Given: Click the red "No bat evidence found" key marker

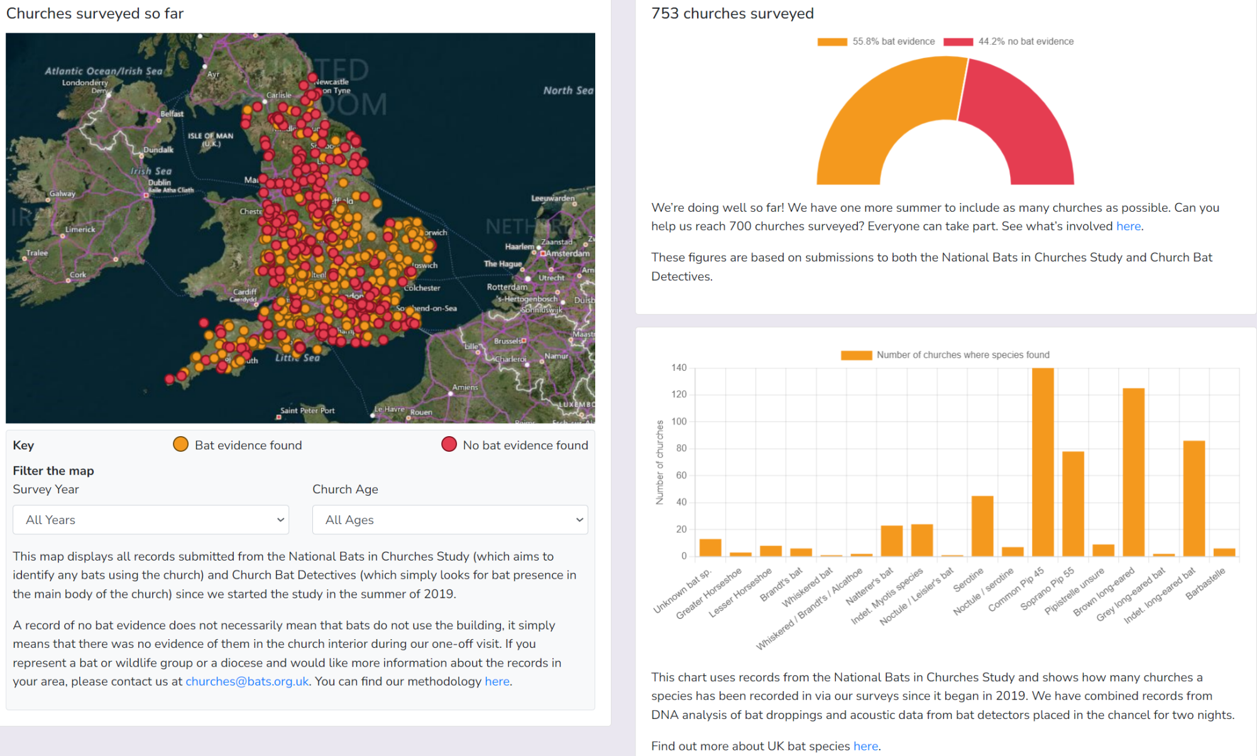Looking at the screenshot, I should pos(449,444).
